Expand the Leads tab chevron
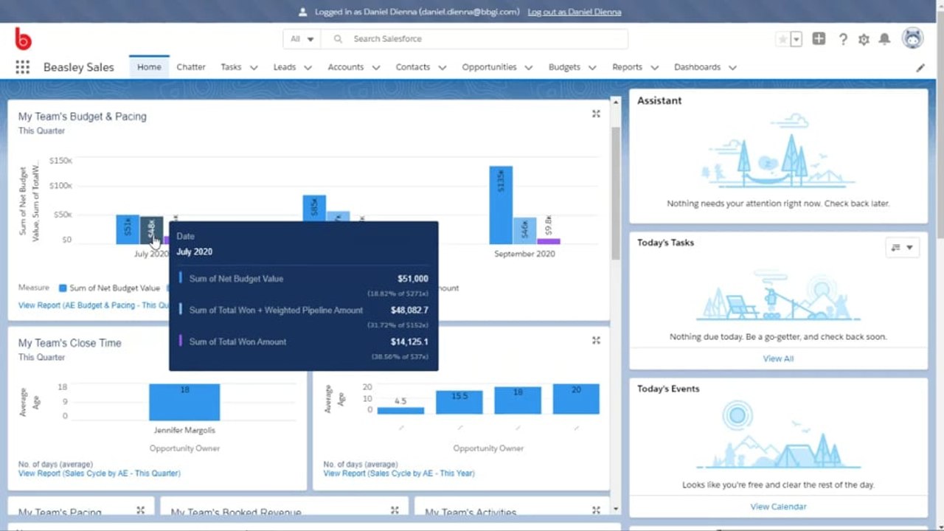Image resolution: width=944 pixels, height=531 pixels. [308, 68]
